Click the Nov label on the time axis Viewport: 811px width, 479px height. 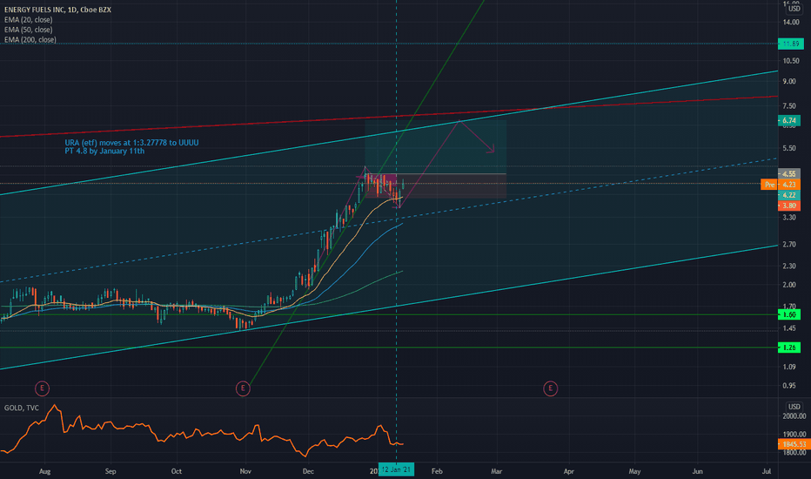click(x=245, y=471)
